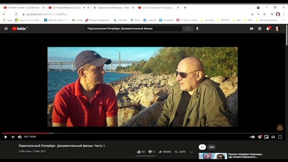Open the Facebook bookmark
The width and height of the screenshot is (288, 162).
coord(166,20)
